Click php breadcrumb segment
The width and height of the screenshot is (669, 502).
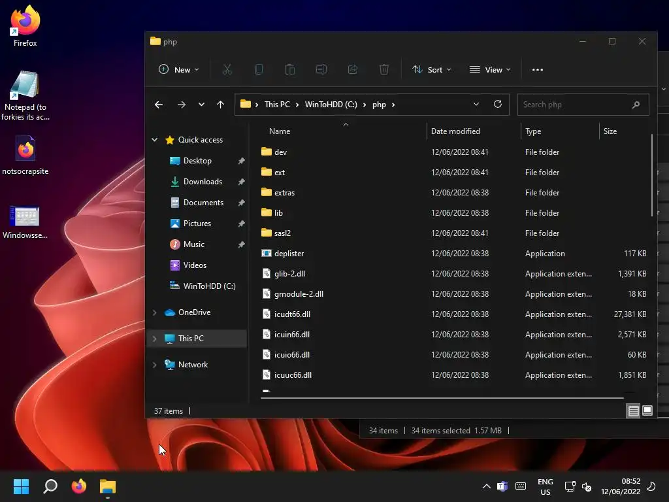pyautogui.click(x=379, y=105)
